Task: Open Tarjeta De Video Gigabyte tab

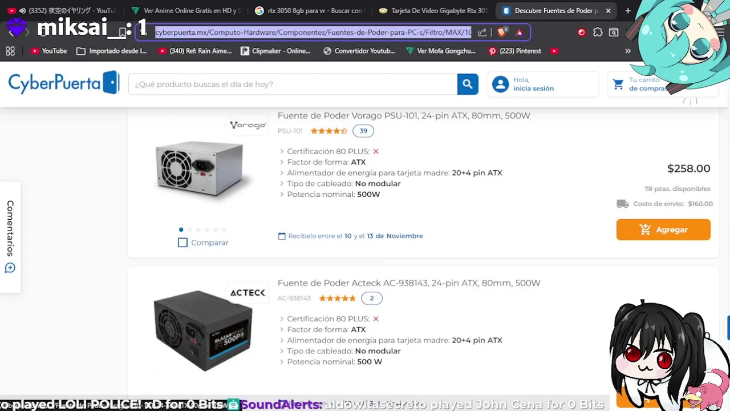Action: pos(433,11)
